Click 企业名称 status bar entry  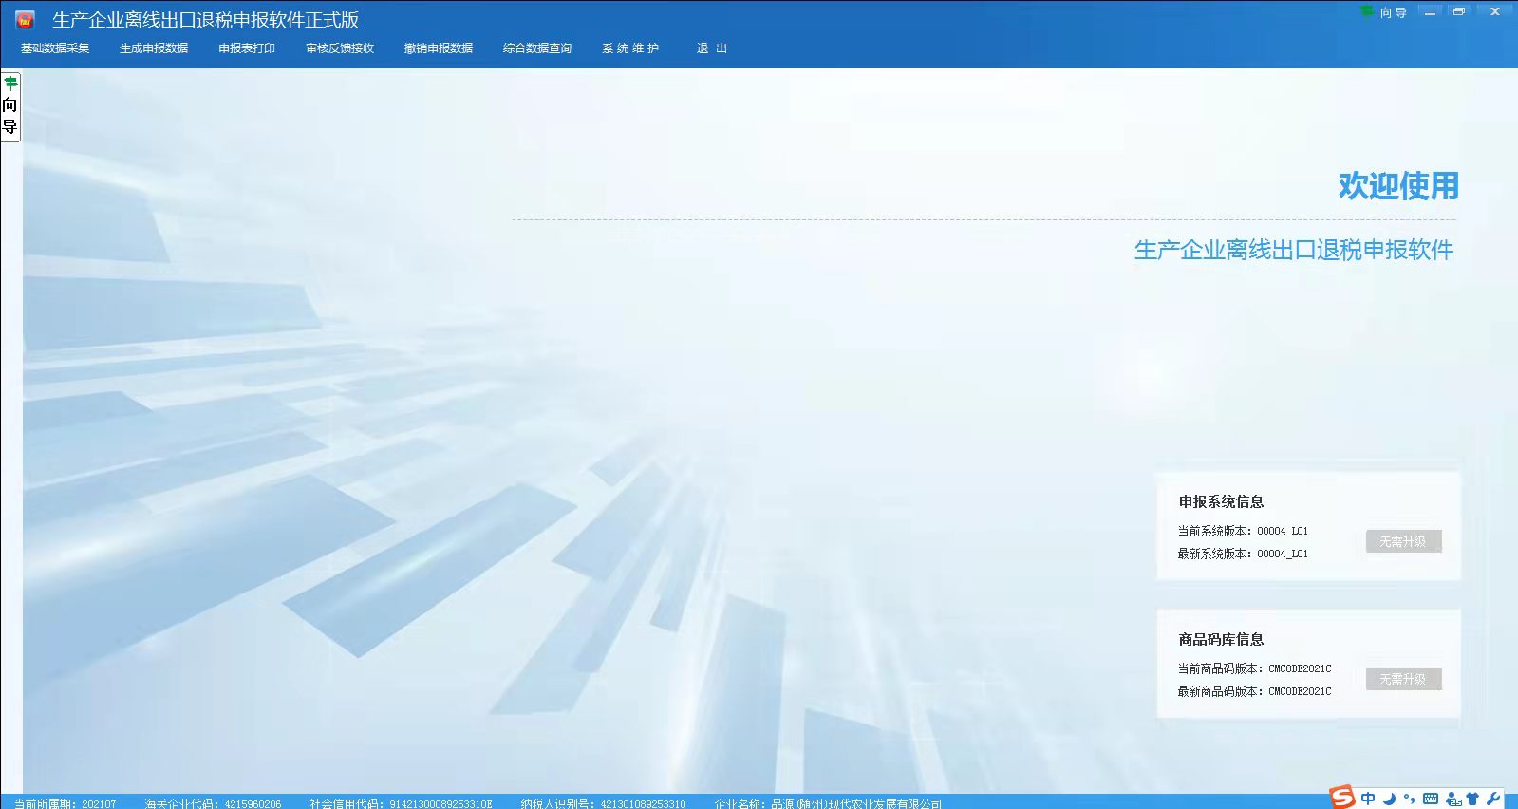point(828,803)
